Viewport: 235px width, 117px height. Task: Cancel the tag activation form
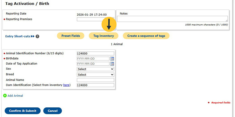point(53,111)
